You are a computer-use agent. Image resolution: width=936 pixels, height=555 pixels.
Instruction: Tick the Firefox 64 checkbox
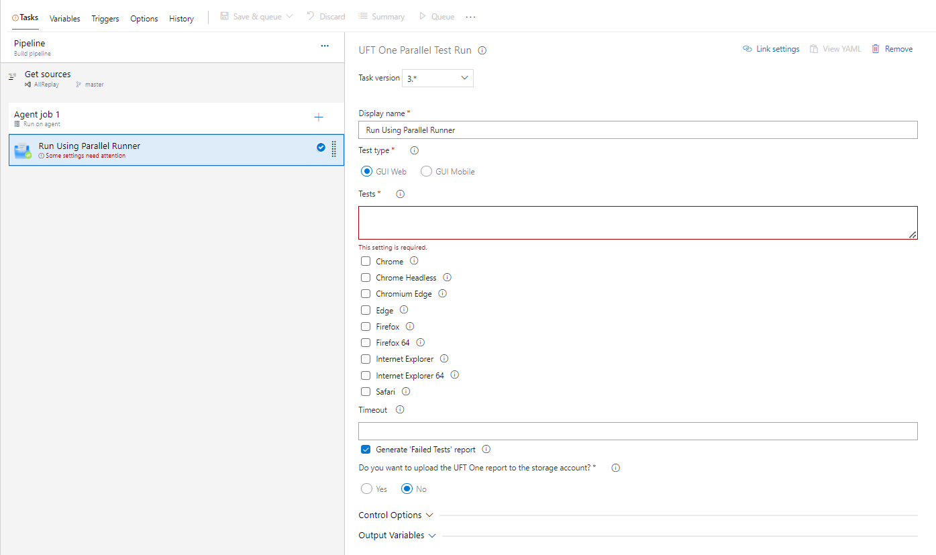366,343
